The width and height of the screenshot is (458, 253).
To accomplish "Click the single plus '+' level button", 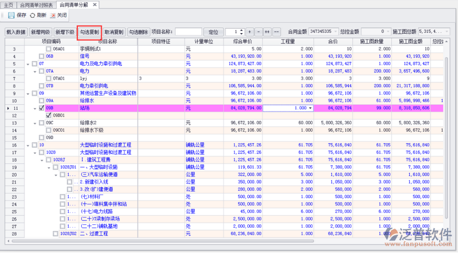I will (250, 31).
